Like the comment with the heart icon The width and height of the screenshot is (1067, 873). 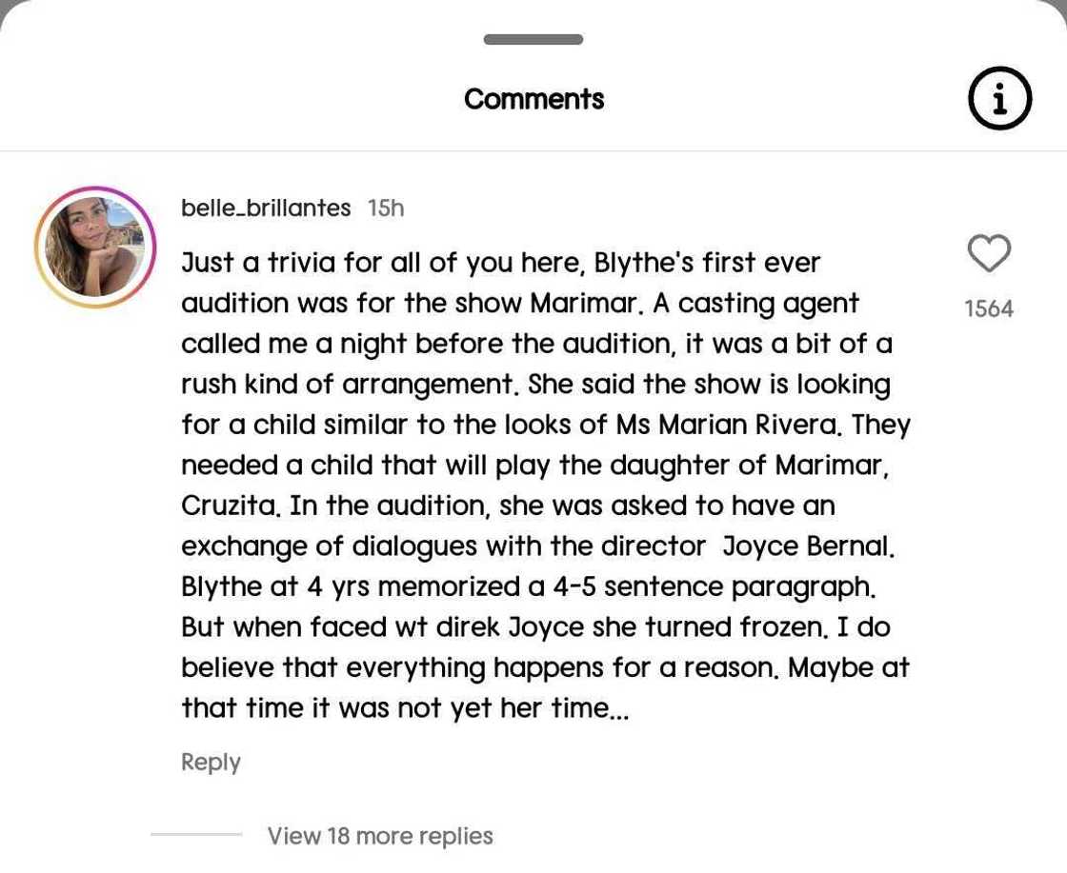(989, 253)
